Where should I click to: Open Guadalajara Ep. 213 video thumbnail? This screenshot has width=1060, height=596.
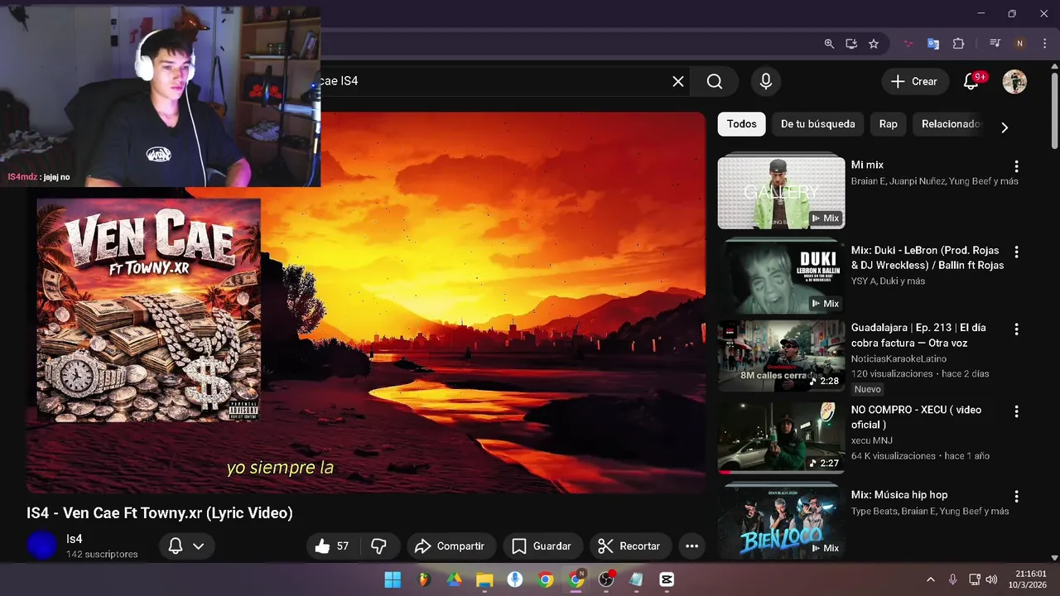[x=781, y=356]
